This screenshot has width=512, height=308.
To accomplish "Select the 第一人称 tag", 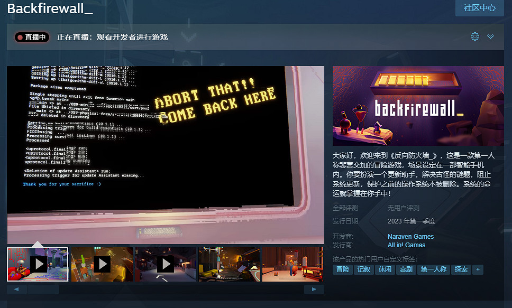I will point(433,269).
